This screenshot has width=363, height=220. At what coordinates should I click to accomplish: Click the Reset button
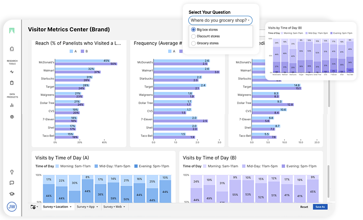[304, 207]
